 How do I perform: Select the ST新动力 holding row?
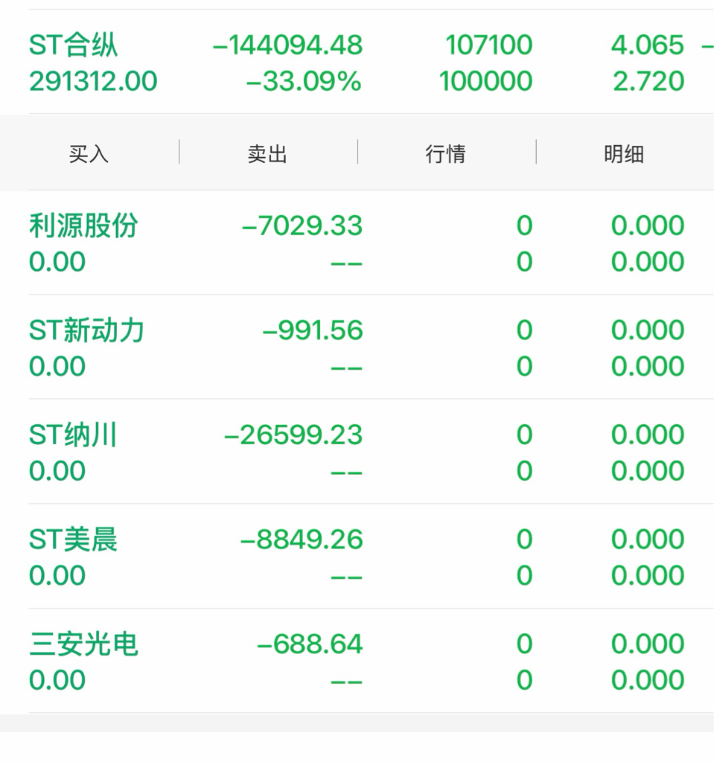point(86,330)
